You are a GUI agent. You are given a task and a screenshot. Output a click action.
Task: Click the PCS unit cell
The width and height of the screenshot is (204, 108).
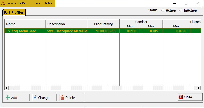pos(114,31)
